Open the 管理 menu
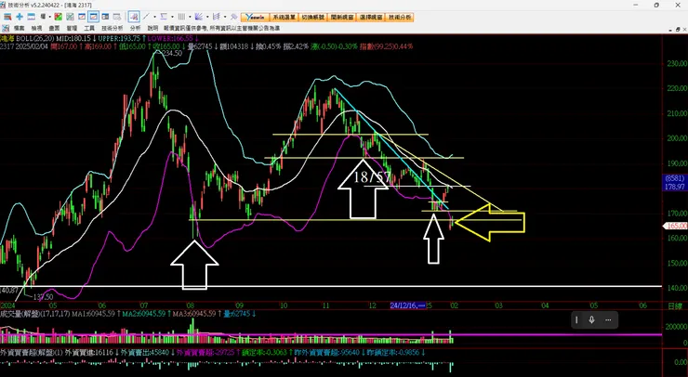 coord(72,28)
